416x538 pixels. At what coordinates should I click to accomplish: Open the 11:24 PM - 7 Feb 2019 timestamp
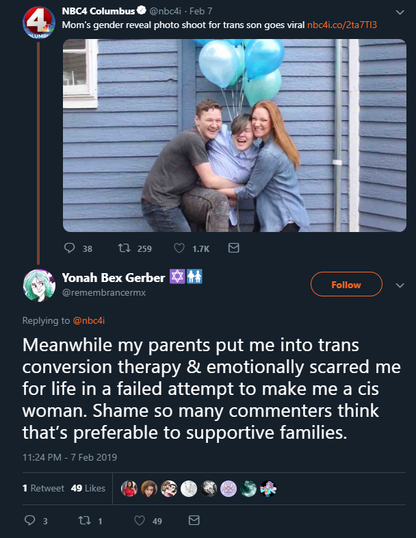click(70, 457)
